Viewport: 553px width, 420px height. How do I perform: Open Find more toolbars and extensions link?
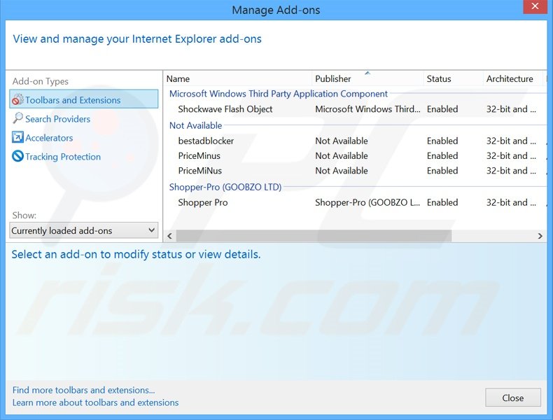(x=83, y=390)
